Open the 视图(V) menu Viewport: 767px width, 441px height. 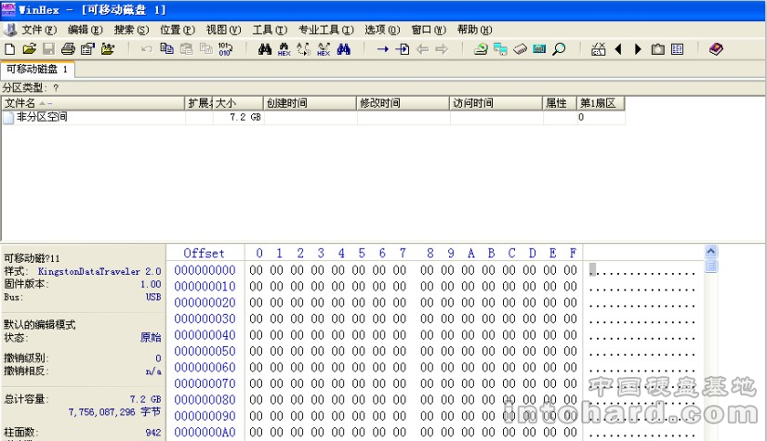click(x=223, y=30)
